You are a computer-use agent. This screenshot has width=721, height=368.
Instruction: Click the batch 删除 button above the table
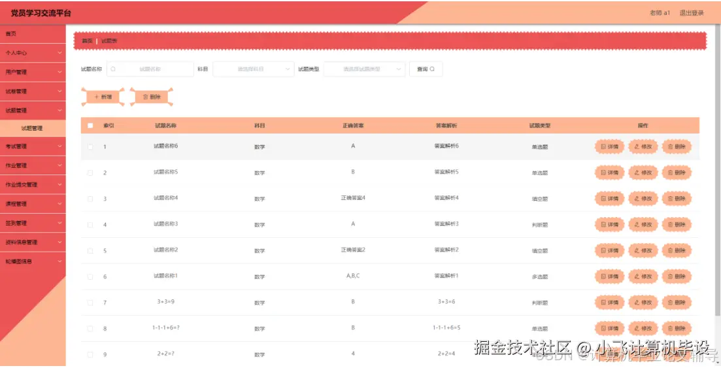click(x=151, y=97)
